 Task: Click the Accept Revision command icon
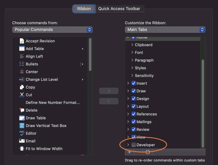[x=22, y=41]
